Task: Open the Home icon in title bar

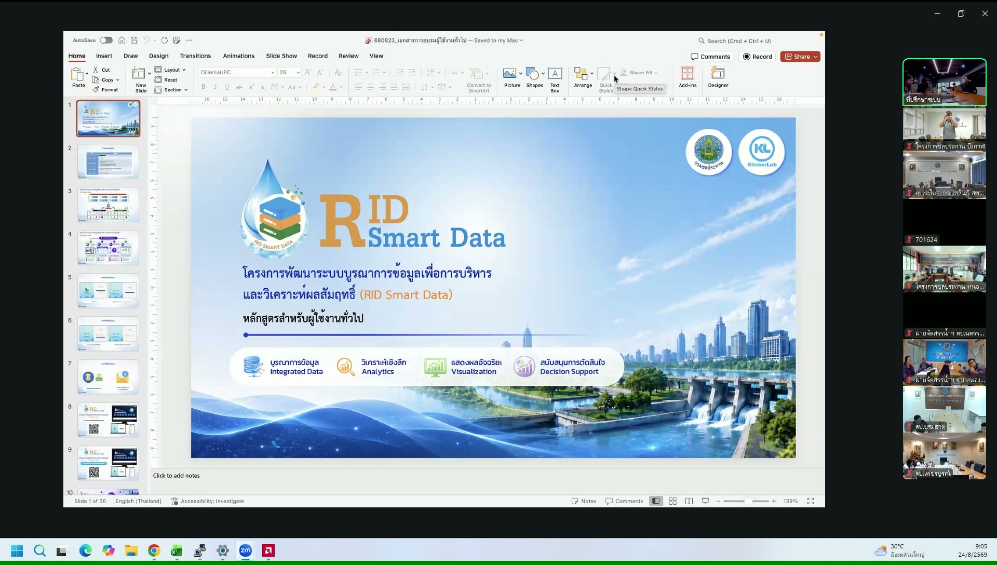Action: click(x=122, y=40)
